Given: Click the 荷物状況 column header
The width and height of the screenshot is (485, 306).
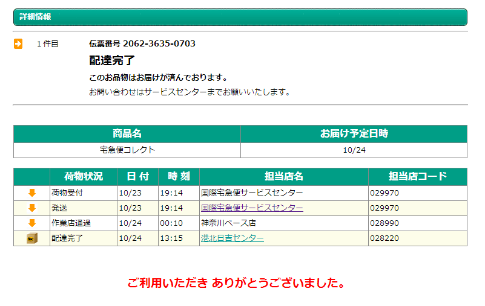Looking at the screenshot, I should pyautogui.click(x=84, y=176).
